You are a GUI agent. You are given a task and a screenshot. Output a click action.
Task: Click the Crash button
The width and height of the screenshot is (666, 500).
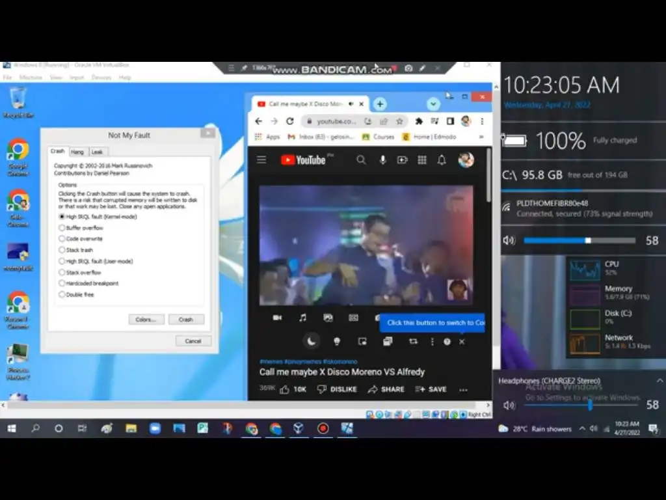[x=186, y=319]
